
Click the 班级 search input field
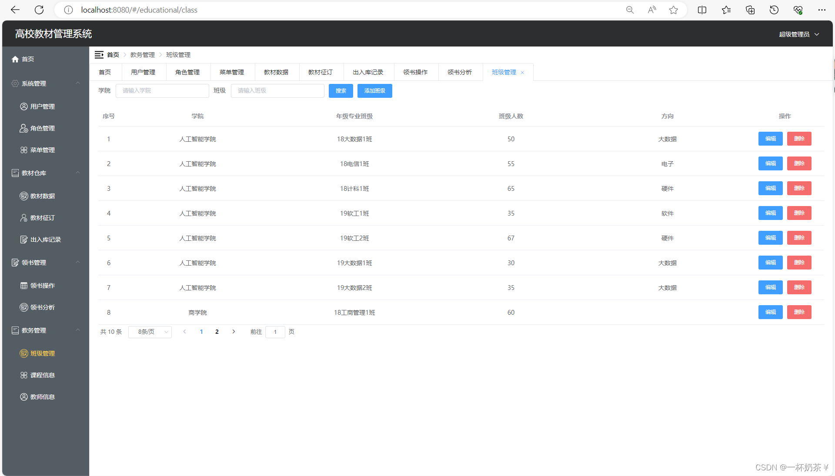(x=277, y=91)
